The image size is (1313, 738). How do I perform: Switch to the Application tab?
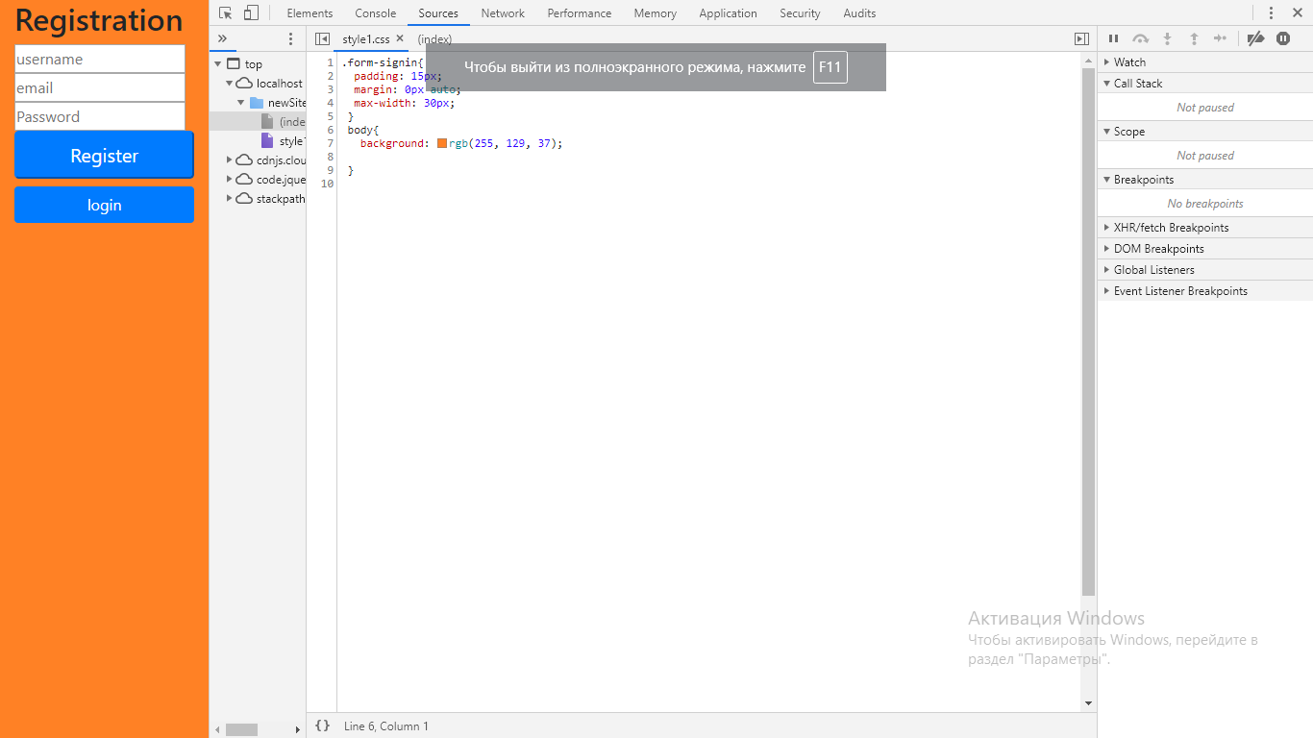tap(728, 13)
